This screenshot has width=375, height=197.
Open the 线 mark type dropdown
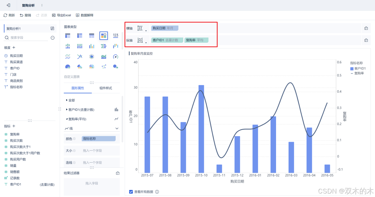click(x=92, y=129)
